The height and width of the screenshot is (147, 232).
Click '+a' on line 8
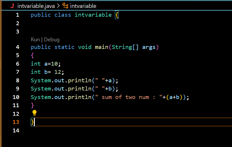tap(108, 81)
